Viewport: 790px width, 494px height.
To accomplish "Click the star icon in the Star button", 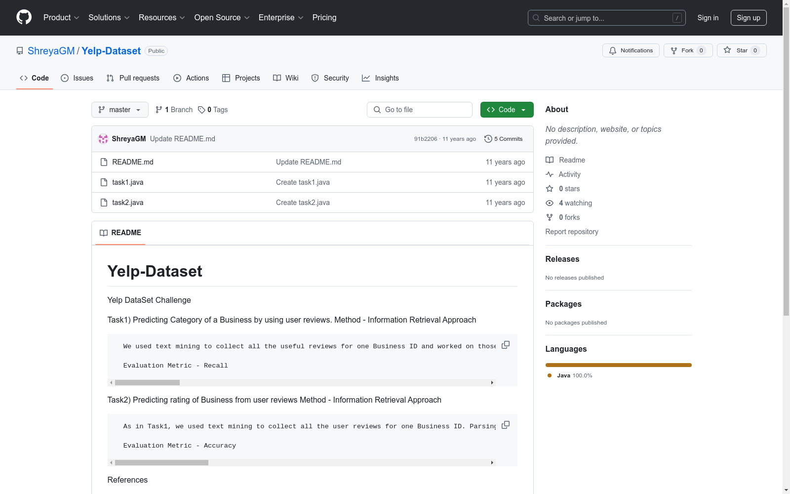I will point(727,50).
